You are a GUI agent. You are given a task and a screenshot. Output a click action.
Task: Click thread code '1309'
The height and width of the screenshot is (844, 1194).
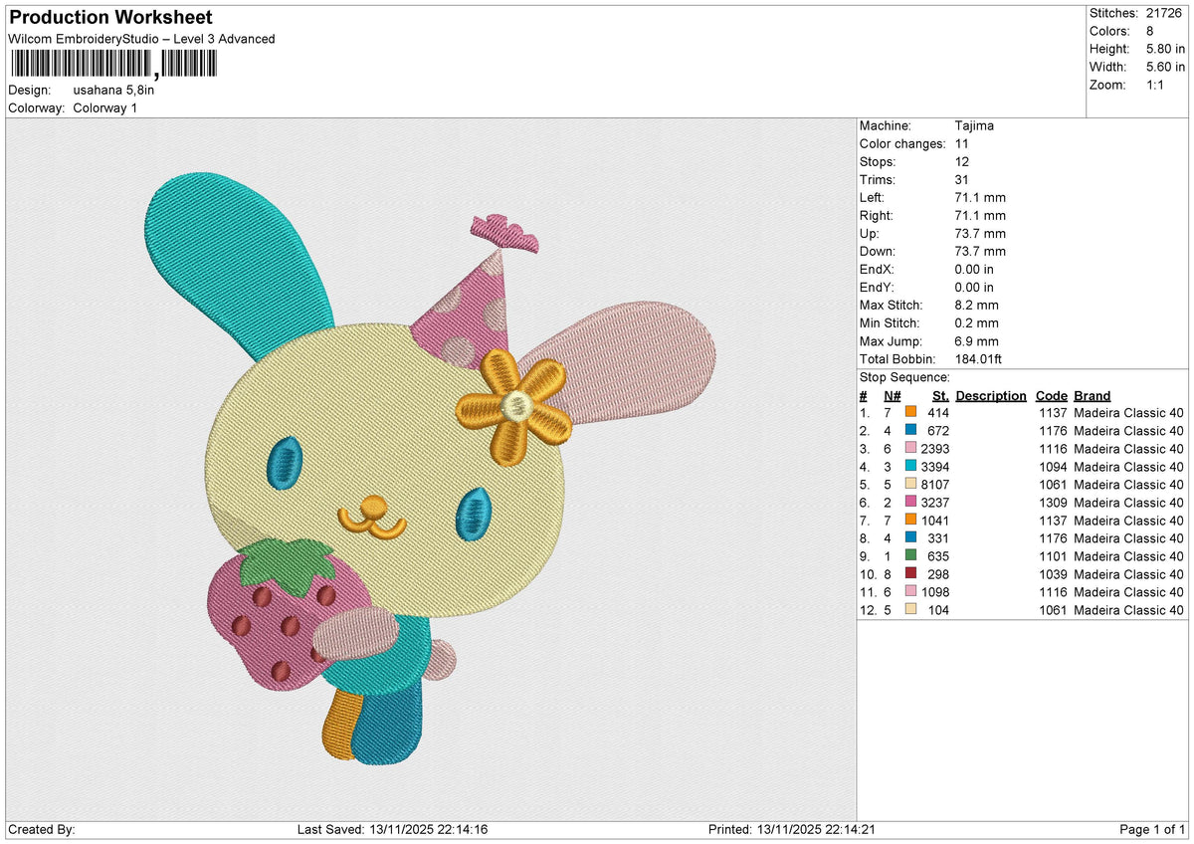pos(1053,503)
